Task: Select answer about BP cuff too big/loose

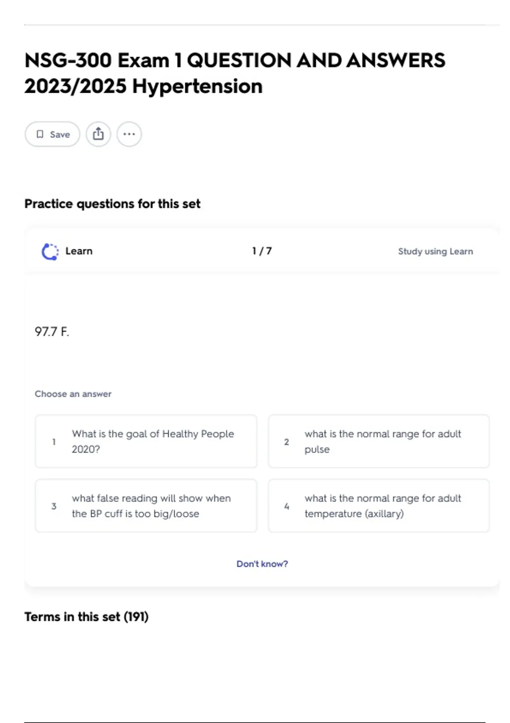Action: 146,506
